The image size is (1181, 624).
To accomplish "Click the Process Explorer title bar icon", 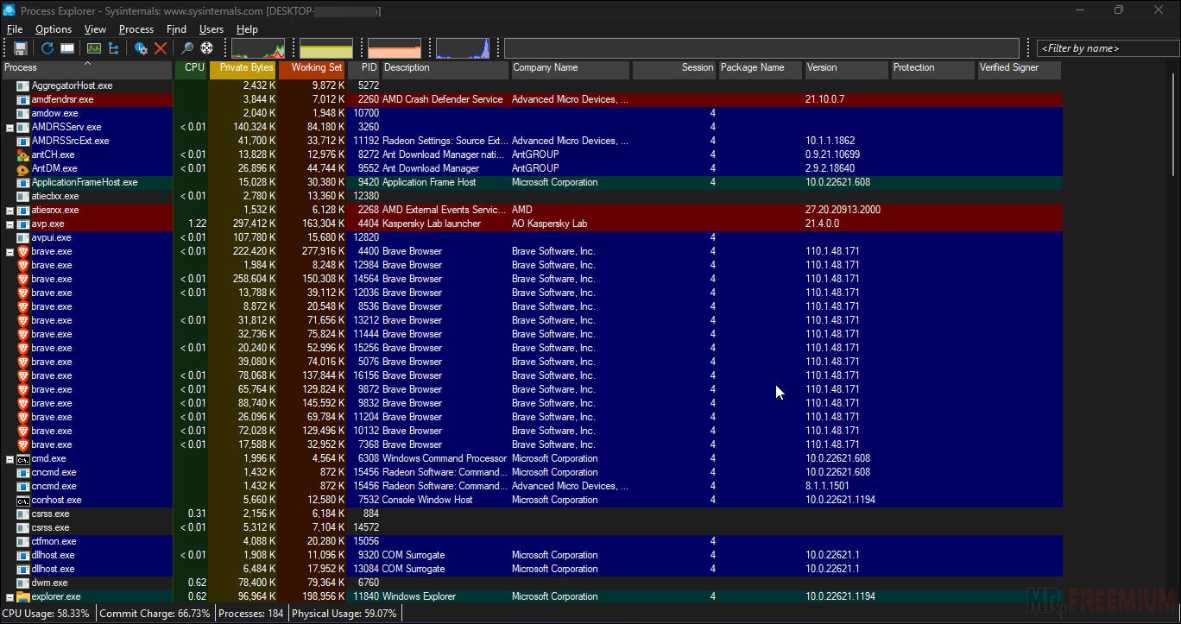I will (x=9, y=10).
